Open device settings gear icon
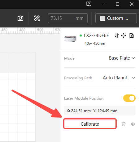The height and width of the screenshot is (142, 139). pyautogui.click(x=124, y=35)
